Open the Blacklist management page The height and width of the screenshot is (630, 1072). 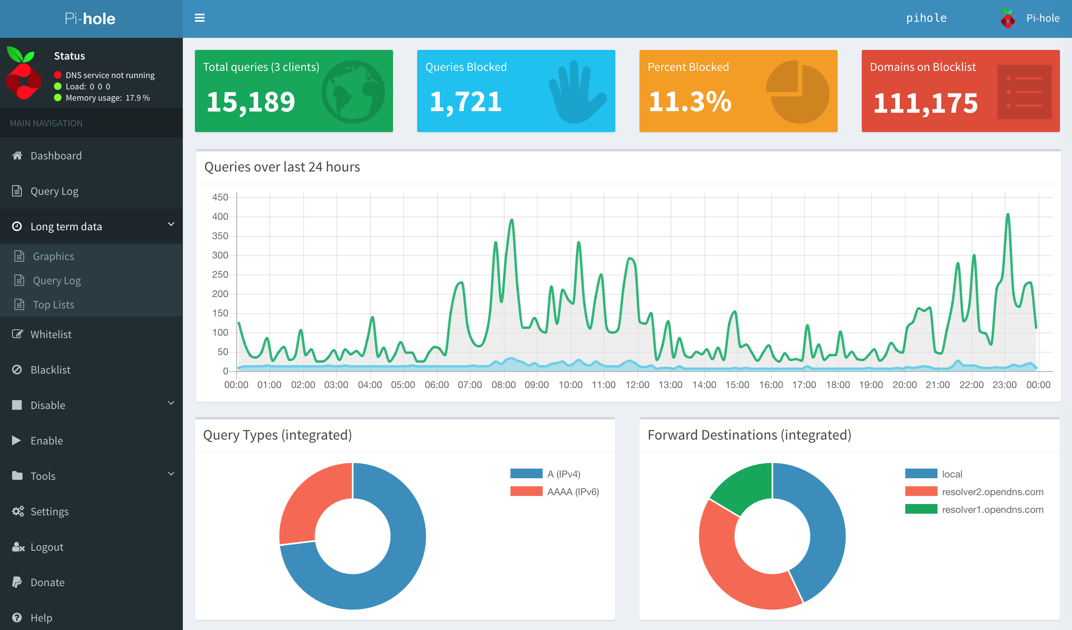[x=49, y=369]
